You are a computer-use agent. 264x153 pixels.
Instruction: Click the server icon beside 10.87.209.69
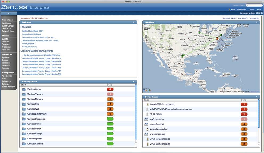[148, 114]
